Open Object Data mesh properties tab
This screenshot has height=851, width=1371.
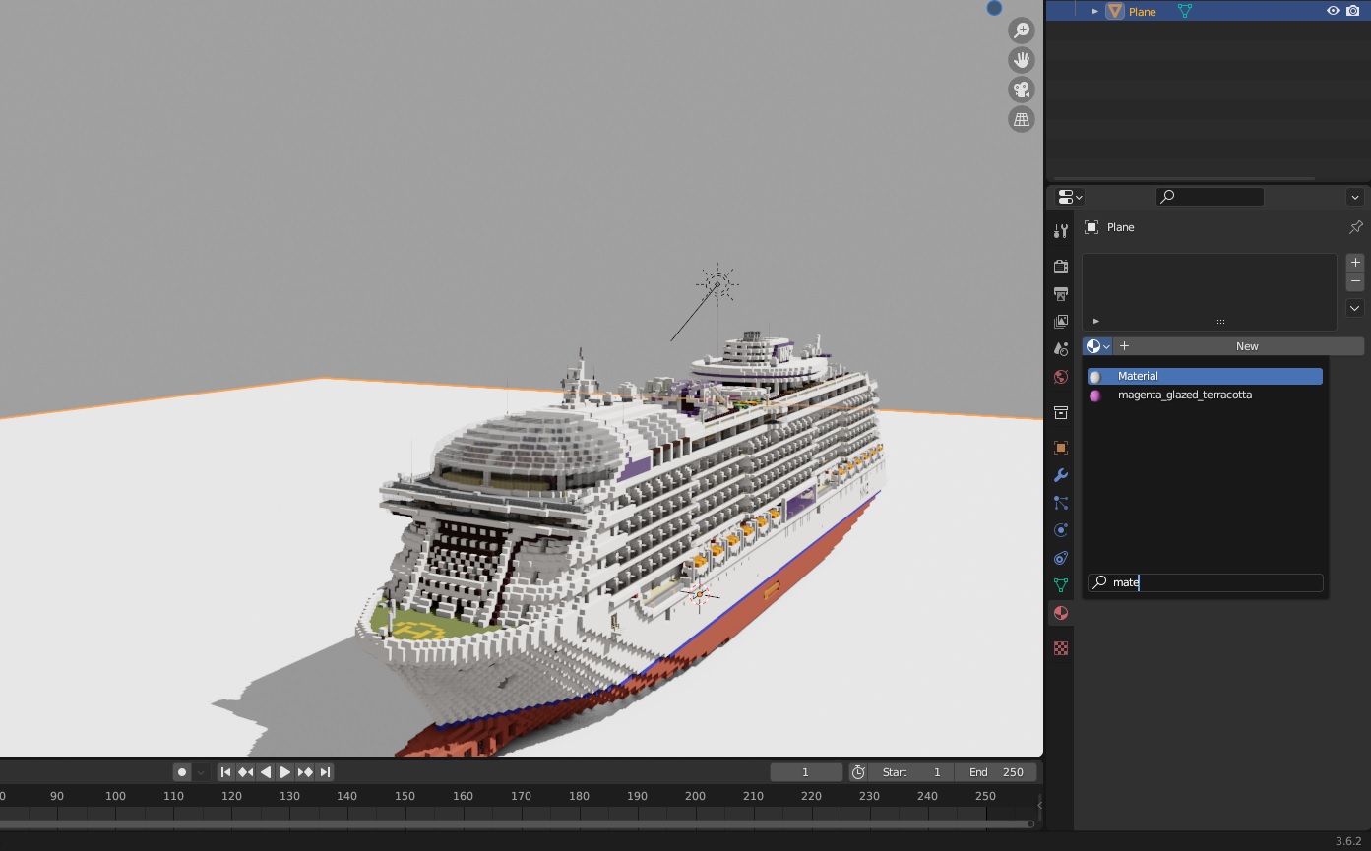click(x=1060, y=585)
